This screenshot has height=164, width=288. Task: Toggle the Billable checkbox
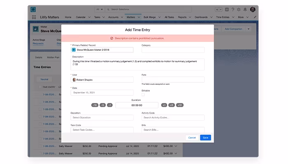[x=143, y=95]
